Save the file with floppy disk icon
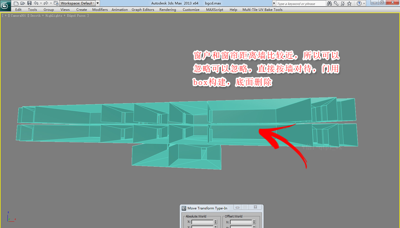 coord(29,3)
